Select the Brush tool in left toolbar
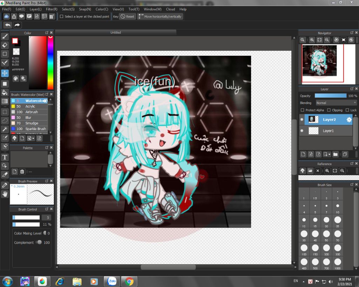This screenshot has height=287, width=359. [5, 36]
